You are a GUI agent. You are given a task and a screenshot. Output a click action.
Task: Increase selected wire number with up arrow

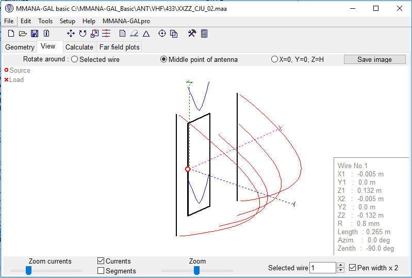[x=340, y=265]
